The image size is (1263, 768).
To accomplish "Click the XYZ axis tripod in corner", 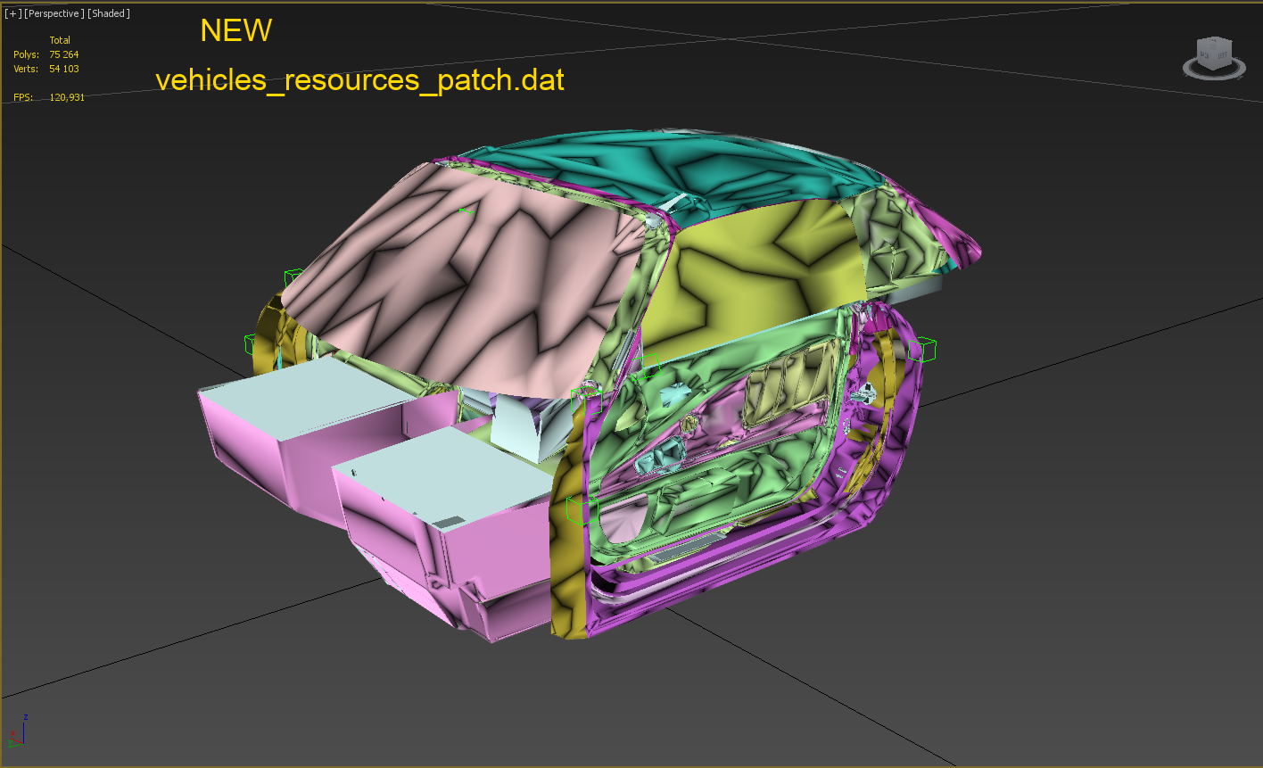I will [18, 731].
